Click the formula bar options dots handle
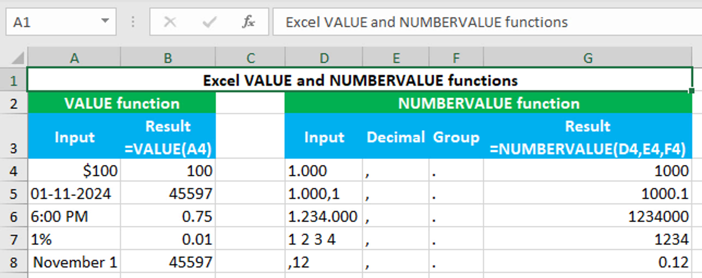This screenshot has width=702, height=278. point(133,22)
